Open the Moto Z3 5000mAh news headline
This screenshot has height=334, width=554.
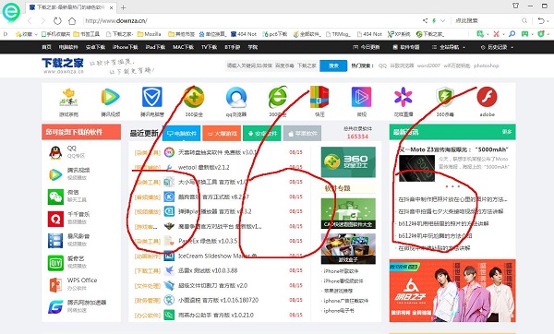453,149
